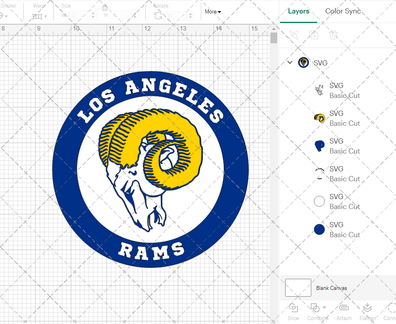The image size is (396, 324).
Task: Select the yellow horn SVG layer
Action: click(338, 118)
